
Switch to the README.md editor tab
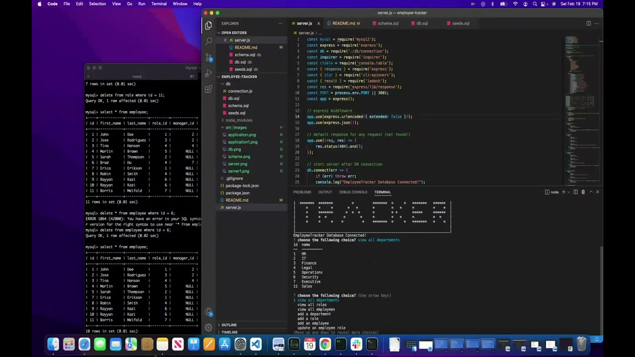pyautogui.click(x=343, y=23)
